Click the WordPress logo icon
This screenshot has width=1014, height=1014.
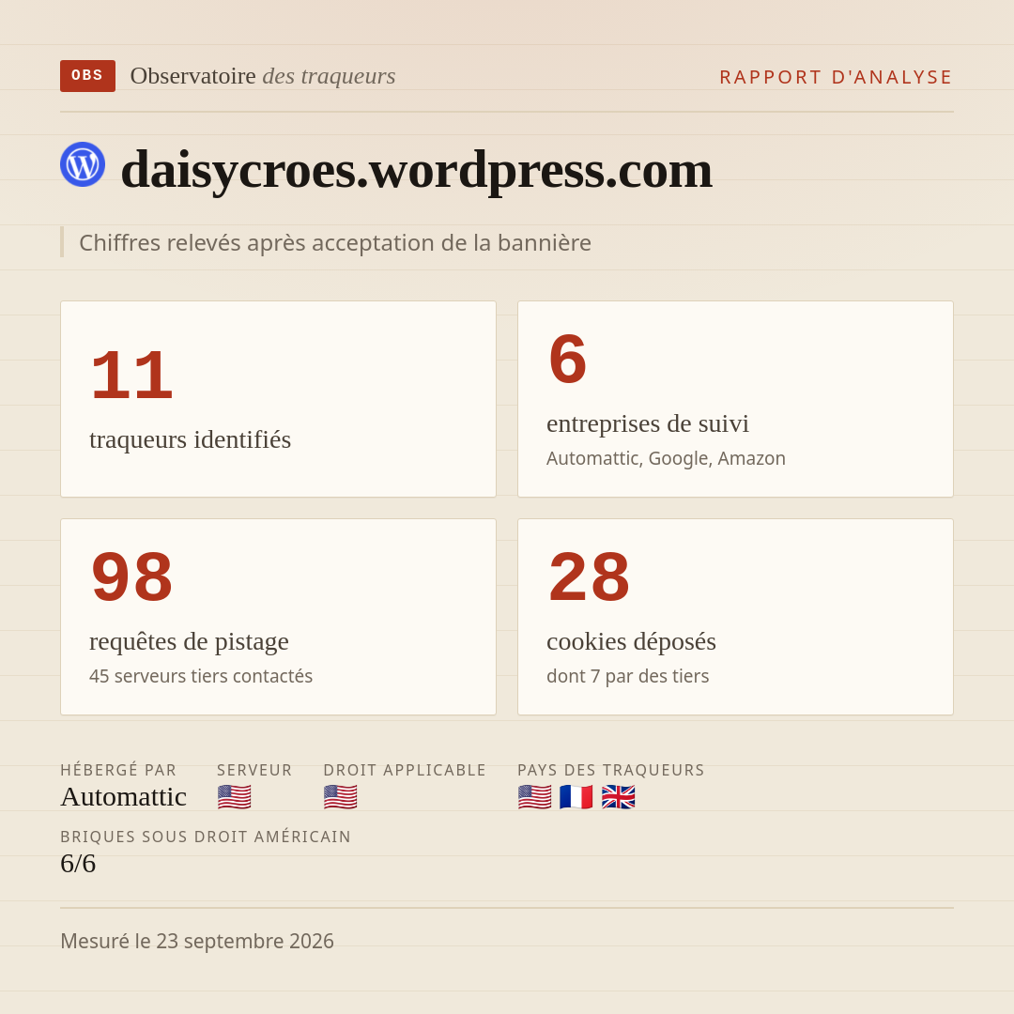pyautogui.click(x=83, y=164)
